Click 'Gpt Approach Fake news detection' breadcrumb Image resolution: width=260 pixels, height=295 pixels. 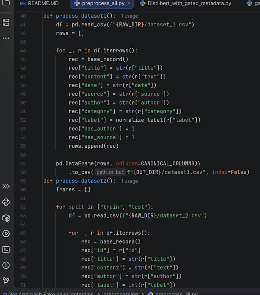click(51, 293)
